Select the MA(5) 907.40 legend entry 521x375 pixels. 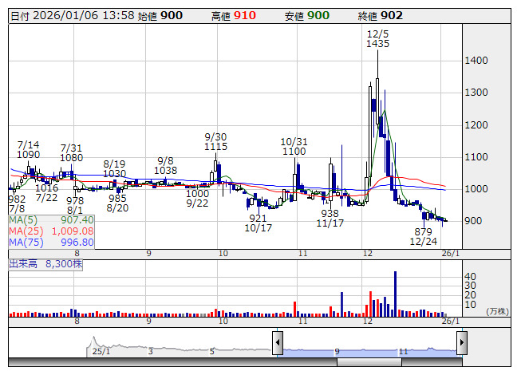pos(52,219)
